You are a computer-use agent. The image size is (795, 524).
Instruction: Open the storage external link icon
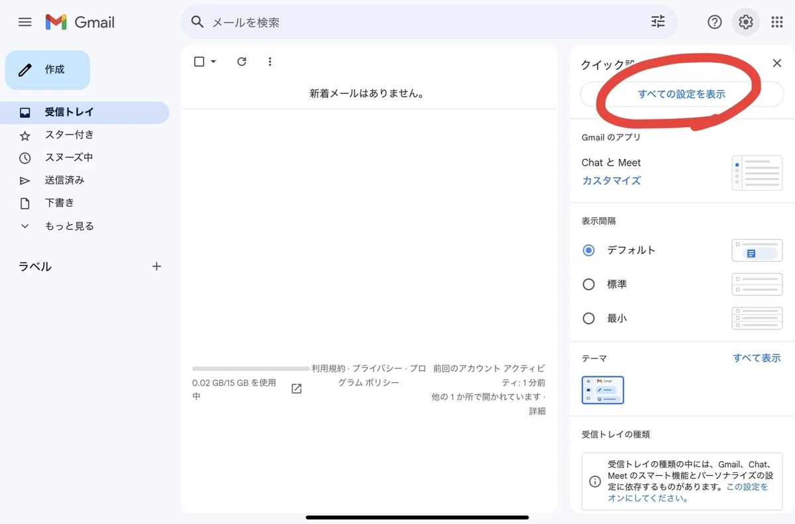tap(297, 389)
